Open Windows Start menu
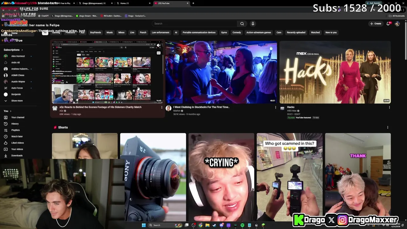This screenshot has height=229, width=407. [x=144, y=225]
